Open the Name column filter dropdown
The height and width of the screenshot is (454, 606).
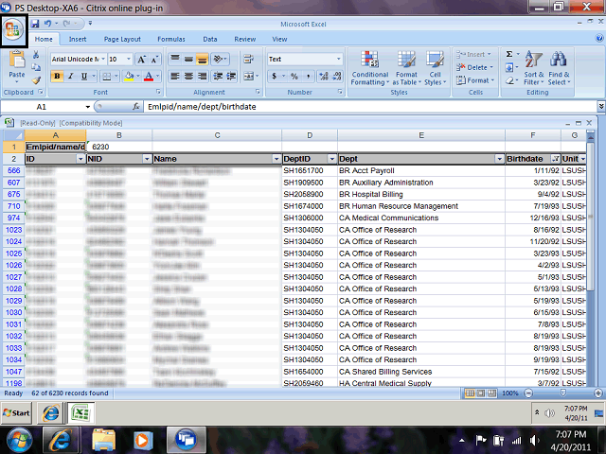point(276,159)
